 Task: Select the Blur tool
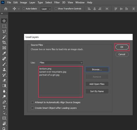tap(4, 91)
